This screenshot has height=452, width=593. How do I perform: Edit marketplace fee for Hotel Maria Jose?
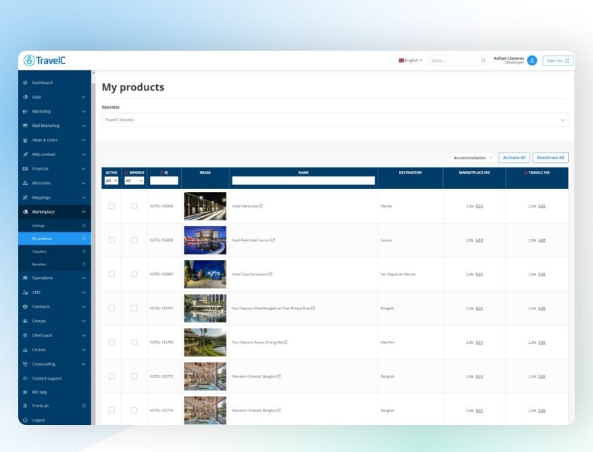coord(479,206)
